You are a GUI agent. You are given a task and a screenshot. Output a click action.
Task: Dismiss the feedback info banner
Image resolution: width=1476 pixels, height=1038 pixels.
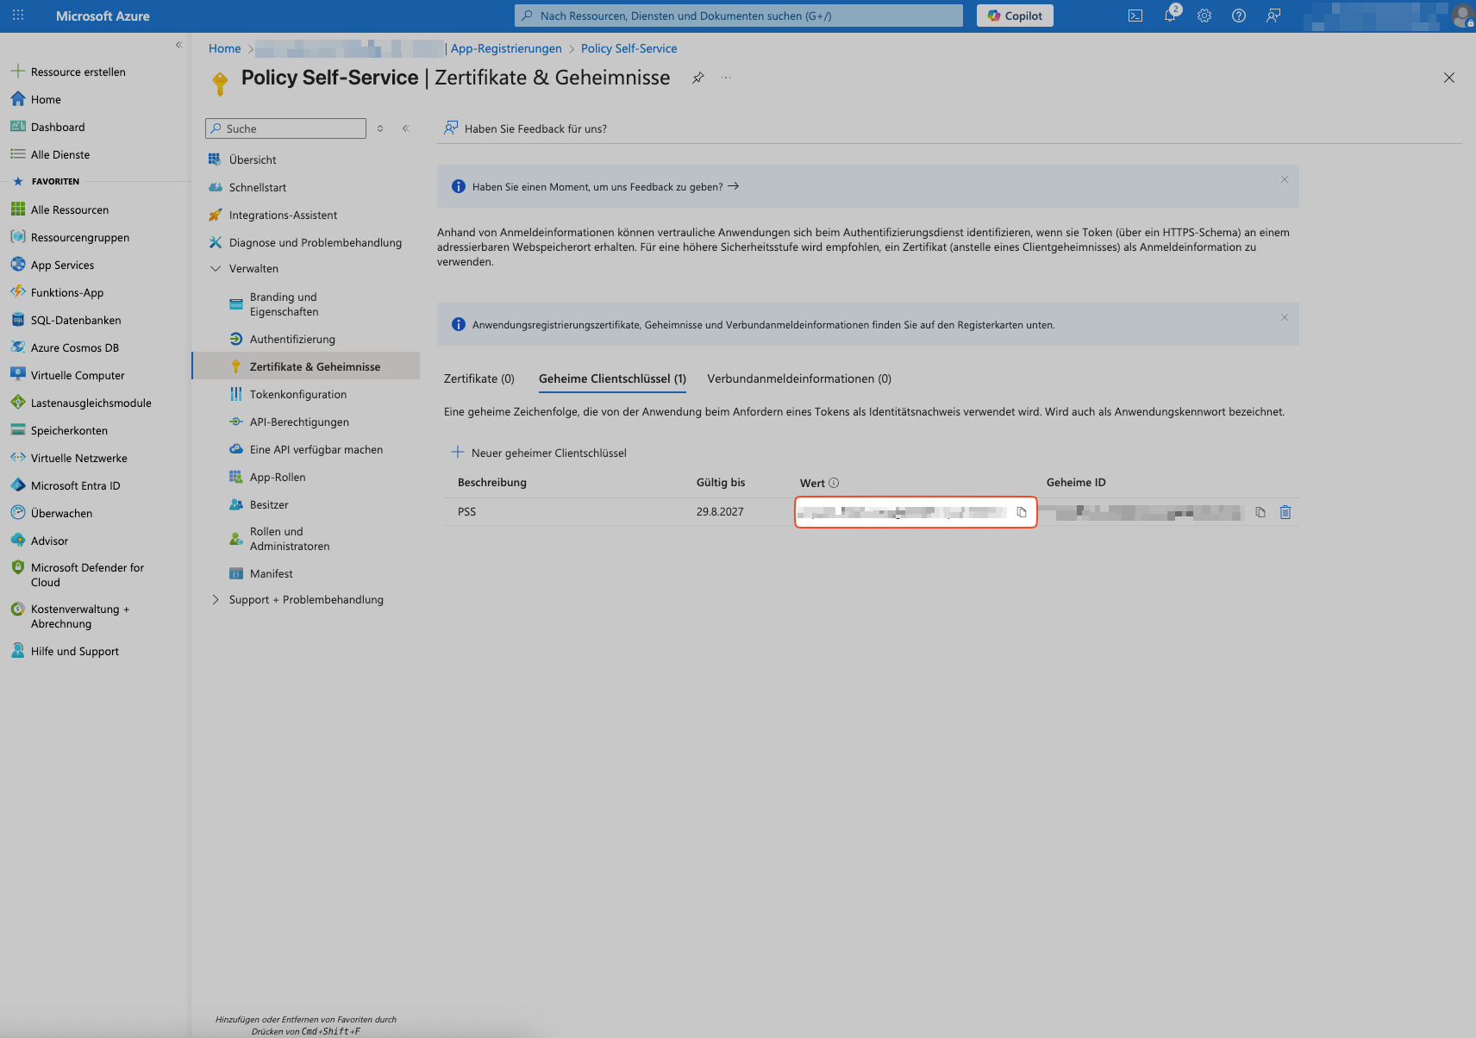point(1285,179)
